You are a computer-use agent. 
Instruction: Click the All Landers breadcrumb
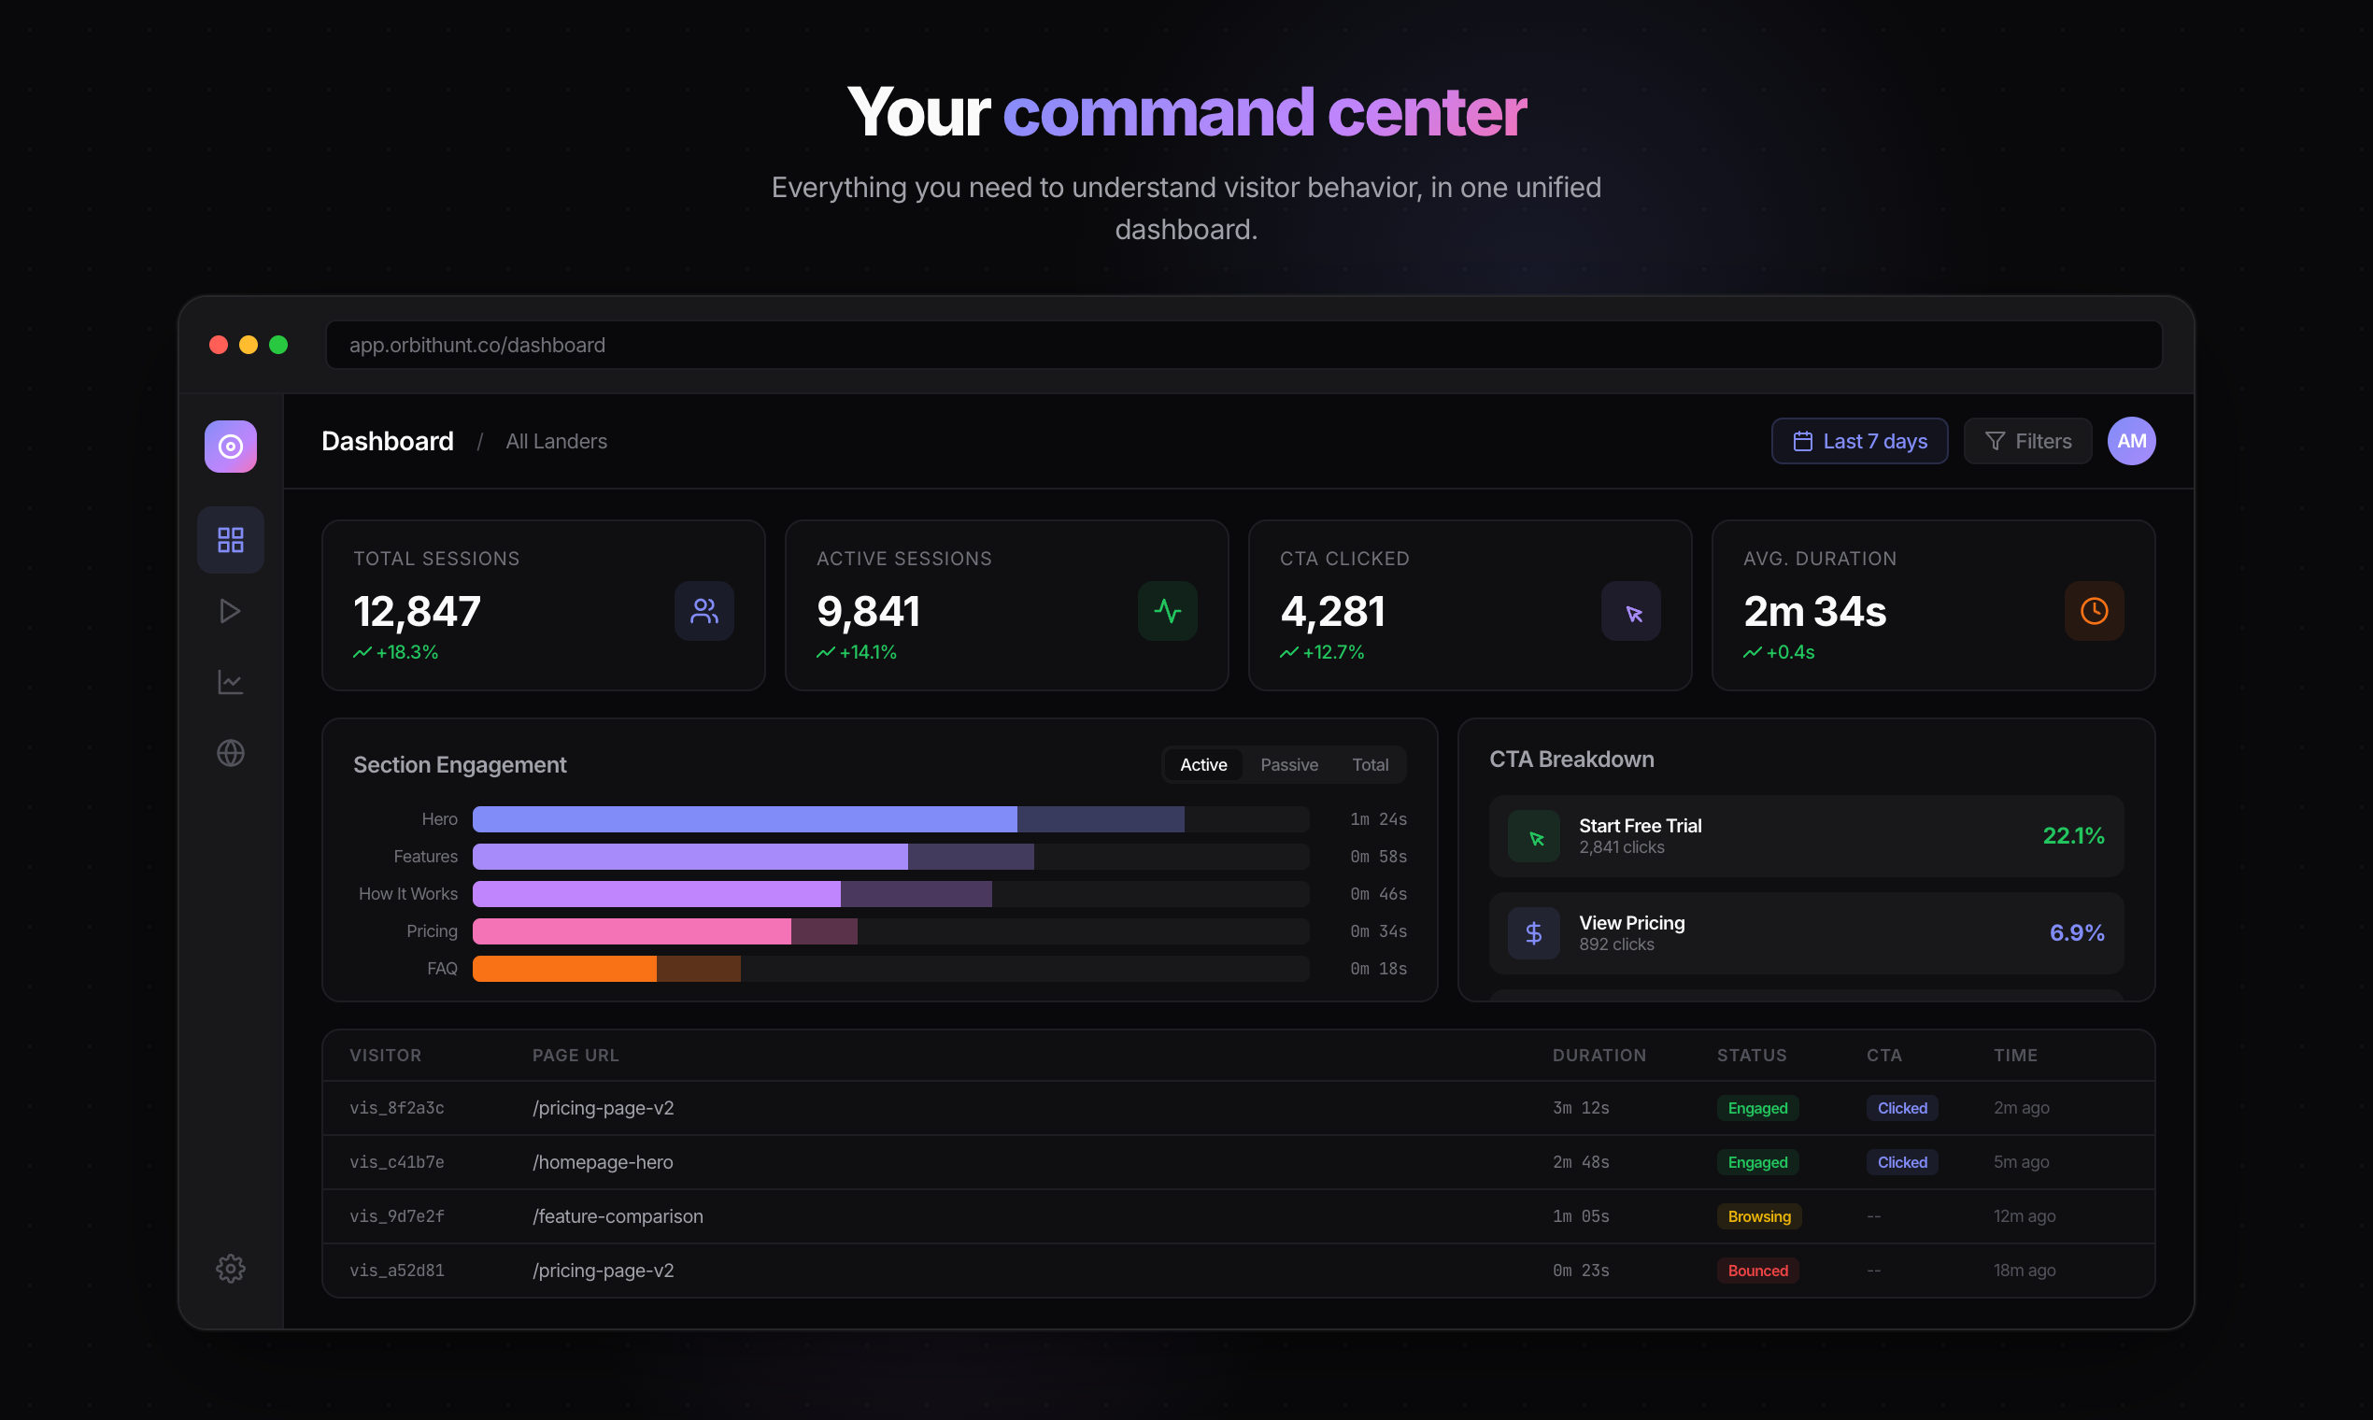pyautogui.click(x=556, y=441)
